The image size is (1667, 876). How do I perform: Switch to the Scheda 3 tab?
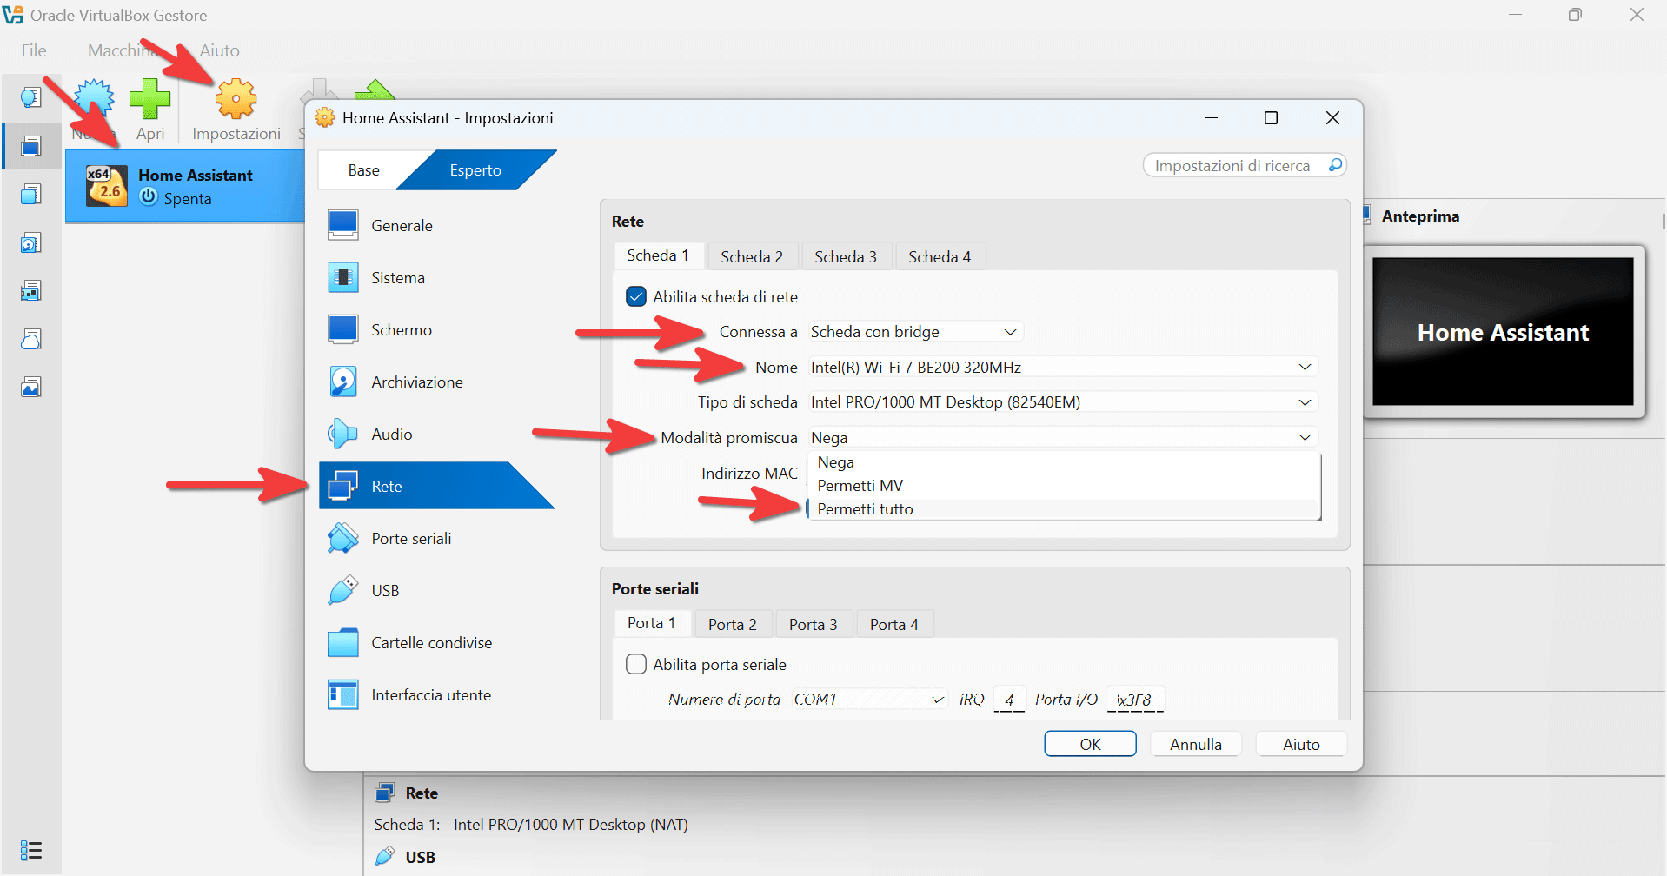pos(846,256)
